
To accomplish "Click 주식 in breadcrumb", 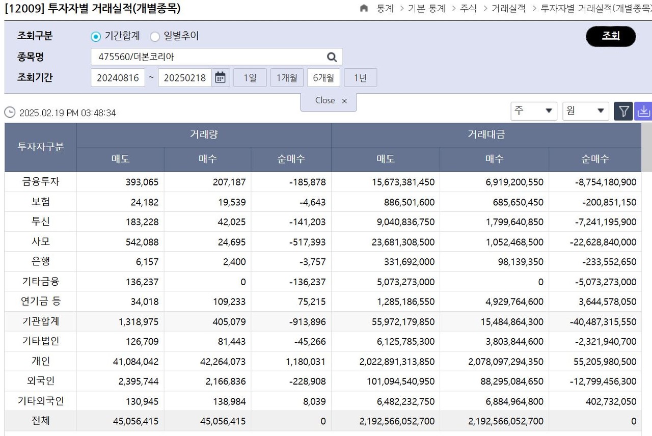I will pos(468,8).
